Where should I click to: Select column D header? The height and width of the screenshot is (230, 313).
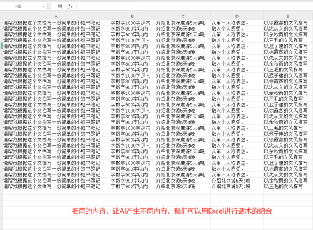click(237, 16)
